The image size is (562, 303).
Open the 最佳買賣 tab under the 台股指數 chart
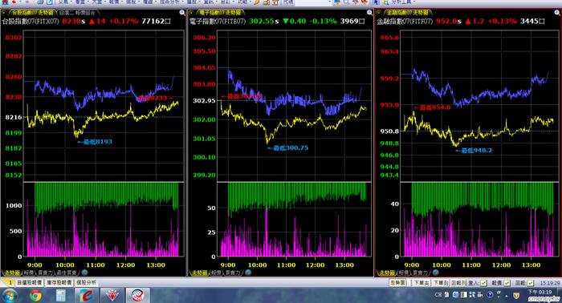tap(67, 273)
